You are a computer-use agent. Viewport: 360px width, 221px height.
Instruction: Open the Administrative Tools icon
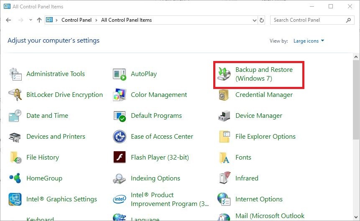tap(15, 74)
